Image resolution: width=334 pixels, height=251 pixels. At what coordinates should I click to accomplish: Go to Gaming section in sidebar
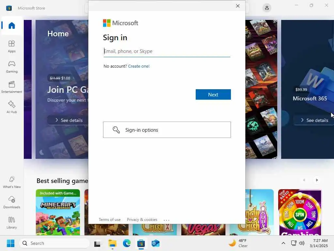(x=12, y=67)
